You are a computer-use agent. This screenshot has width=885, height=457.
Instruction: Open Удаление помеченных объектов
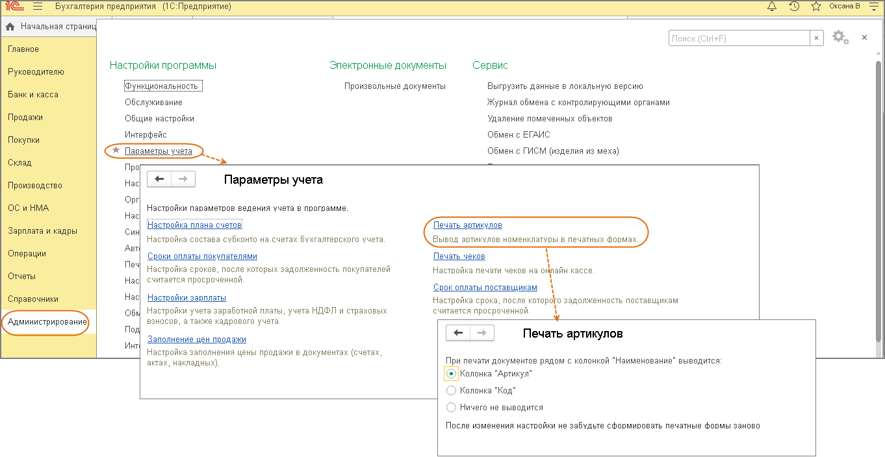(x=550, y=118)
